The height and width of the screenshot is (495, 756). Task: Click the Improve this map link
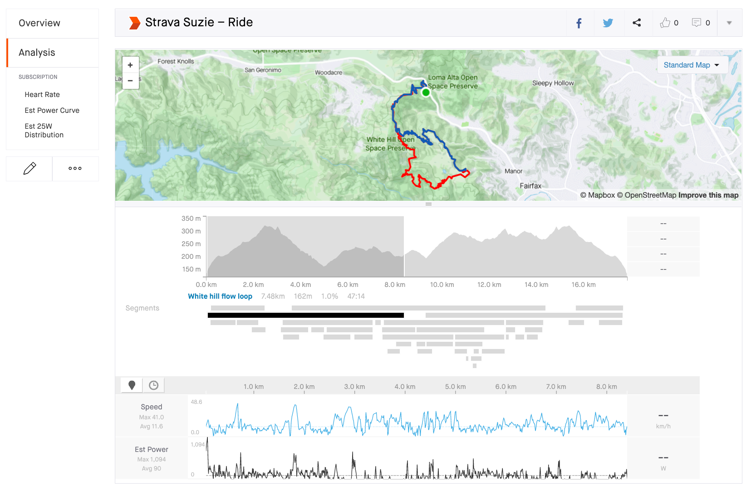click(708, 195)
